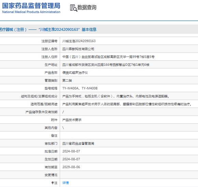
Task: Click the 注册人名称 label
Action: [49, 49]
